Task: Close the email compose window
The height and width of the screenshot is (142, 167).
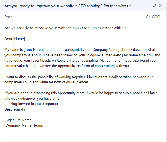Action: pyautogui.click(x=160, y=6)
